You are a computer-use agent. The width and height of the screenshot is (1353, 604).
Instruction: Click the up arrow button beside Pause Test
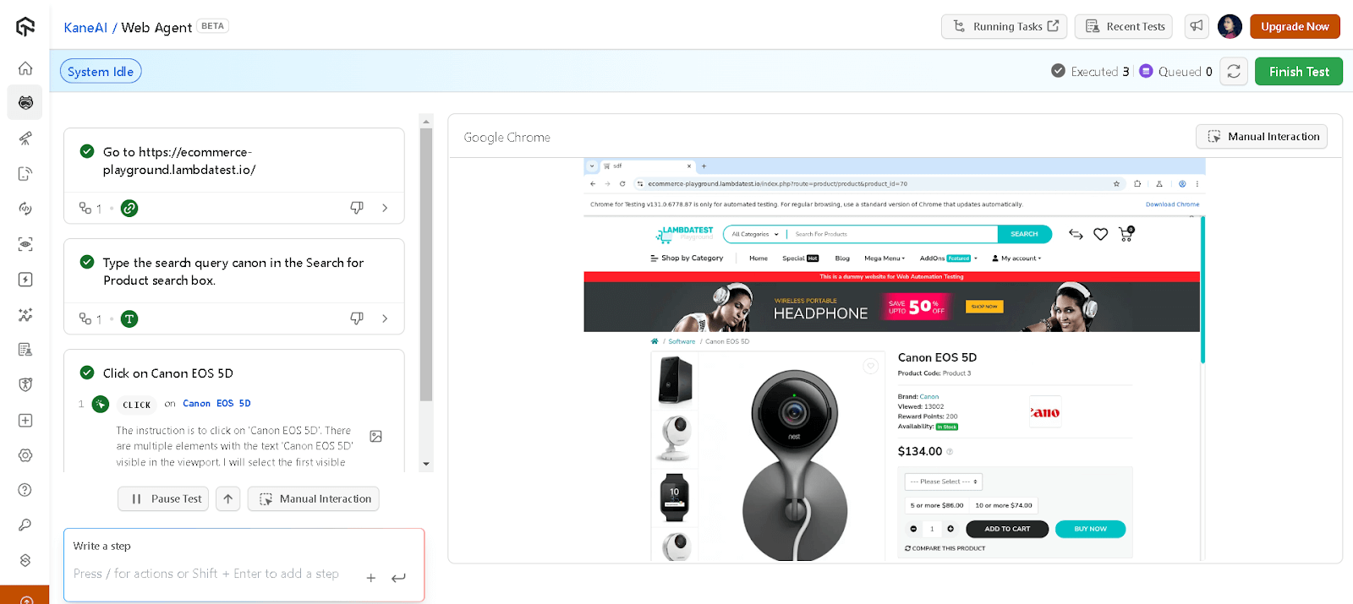point(228,499)
